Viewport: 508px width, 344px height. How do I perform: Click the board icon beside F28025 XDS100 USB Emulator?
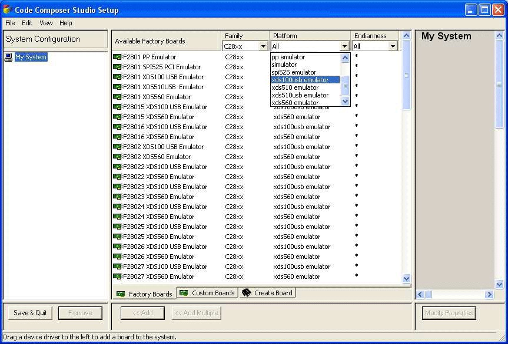117,227
